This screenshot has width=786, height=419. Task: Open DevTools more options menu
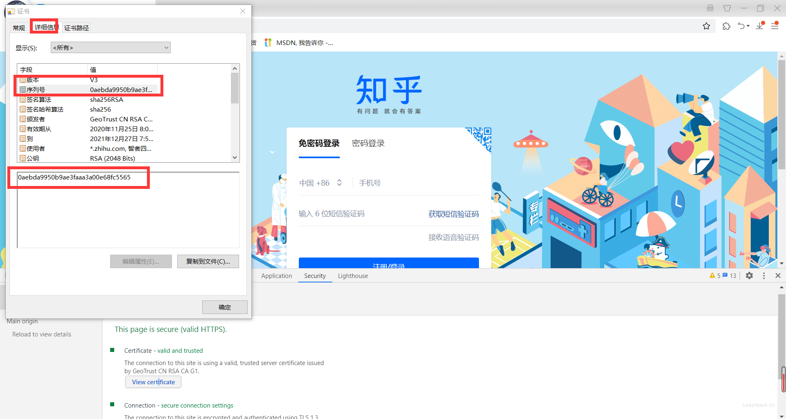764,276
